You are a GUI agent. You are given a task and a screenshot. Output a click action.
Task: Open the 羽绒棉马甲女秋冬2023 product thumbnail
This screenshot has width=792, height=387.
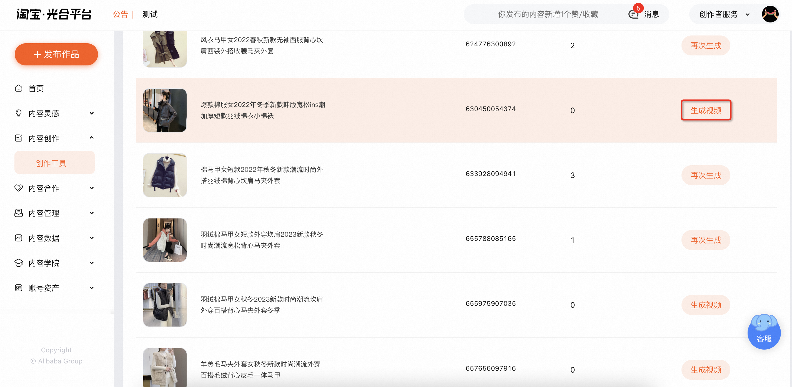point(165,305)
